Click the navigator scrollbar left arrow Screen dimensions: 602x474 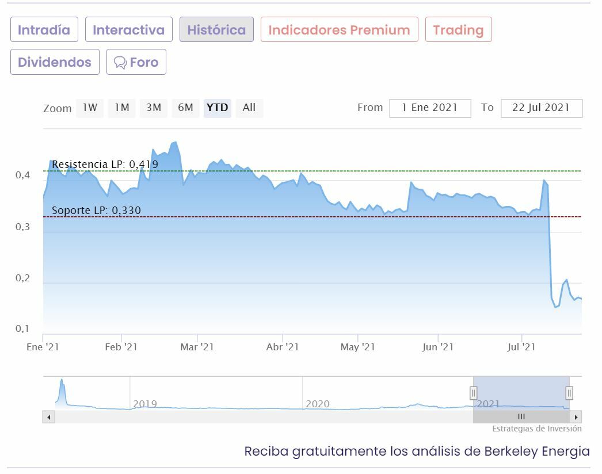click(48, 417)
